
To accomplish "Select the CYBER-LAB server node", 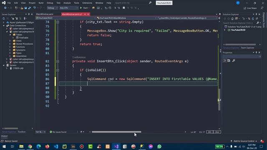I will coord(18,68).
